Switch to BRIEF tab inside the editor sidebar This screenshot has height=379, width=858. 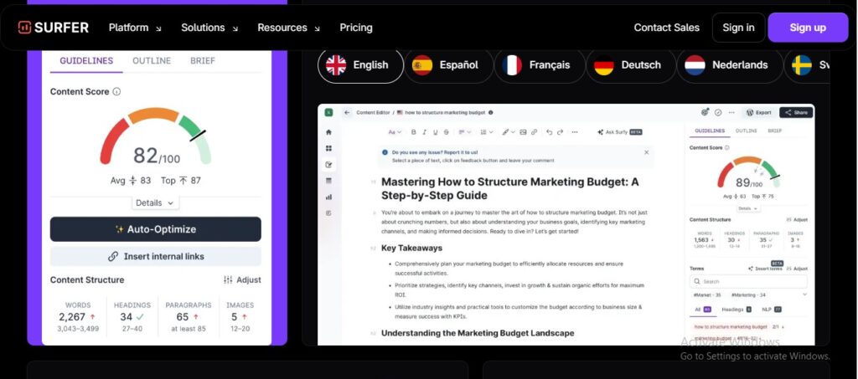775,131
